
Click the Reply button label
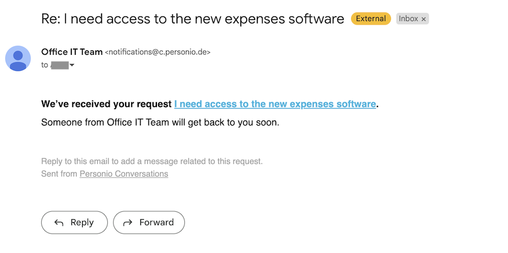click(x=82, y=223)
